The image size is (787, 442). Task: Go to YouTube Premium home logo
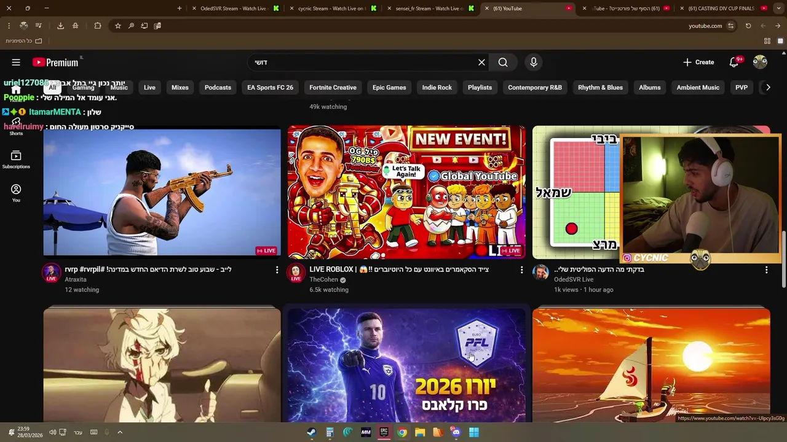[56, 62]
